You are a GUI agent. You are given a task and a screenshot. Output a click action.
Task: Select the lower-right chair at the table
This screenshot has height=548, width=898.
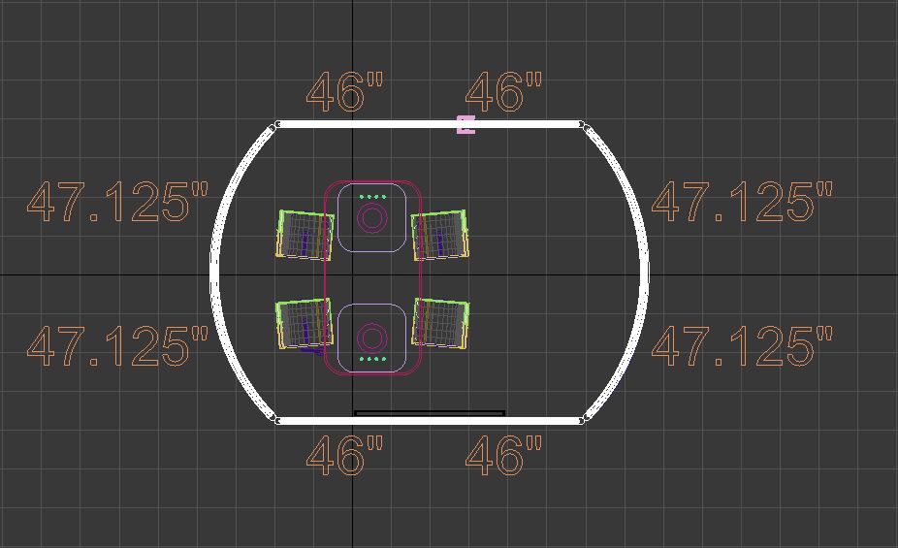point(441,323)
